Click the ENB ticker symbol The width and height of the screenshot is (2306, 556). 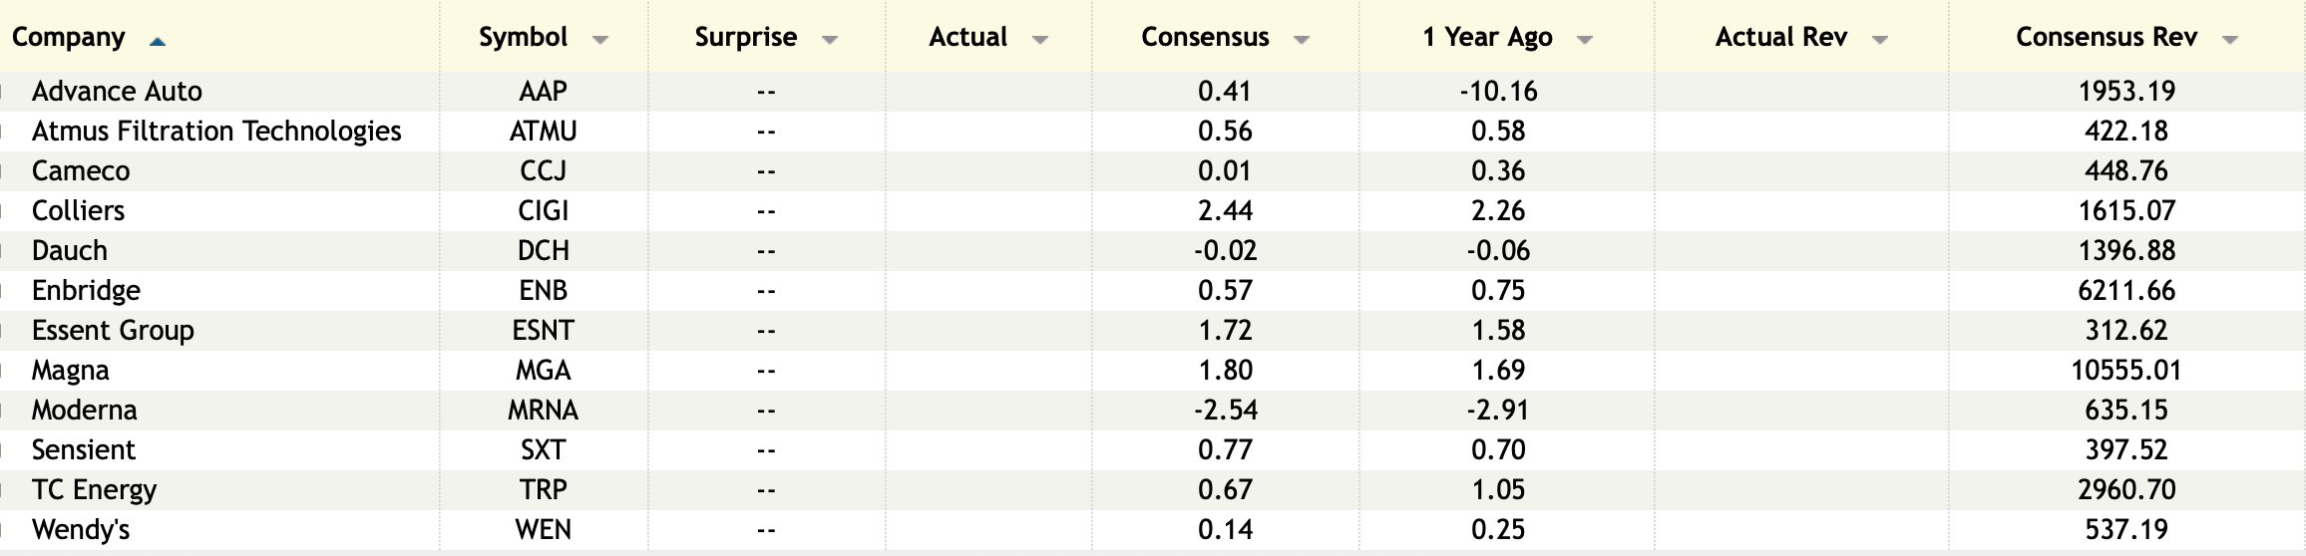coord(544,291)
